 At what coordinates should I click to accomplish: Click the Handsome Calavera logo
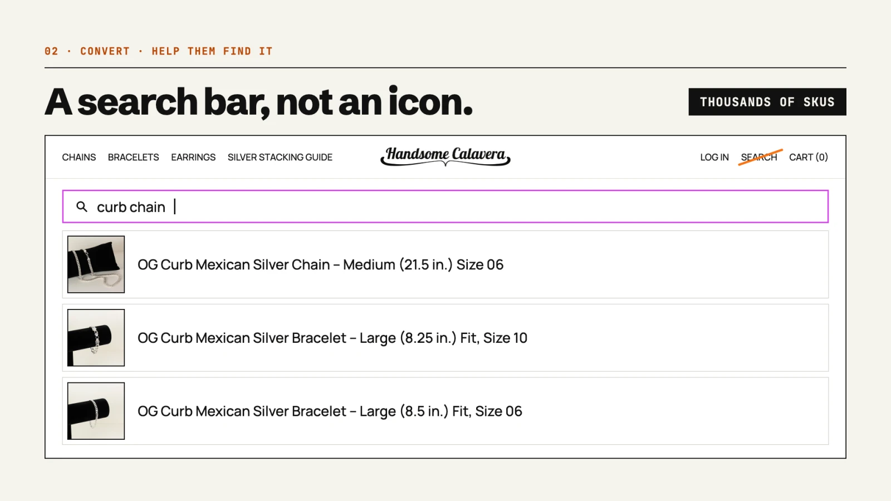[445, 156]
